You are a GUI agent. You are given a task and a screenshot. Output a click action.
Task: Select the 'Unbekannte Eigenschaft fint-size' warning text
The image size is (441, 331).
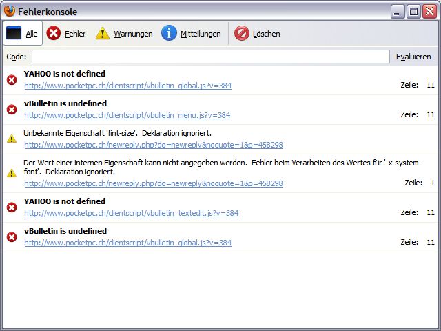[117, 133]
